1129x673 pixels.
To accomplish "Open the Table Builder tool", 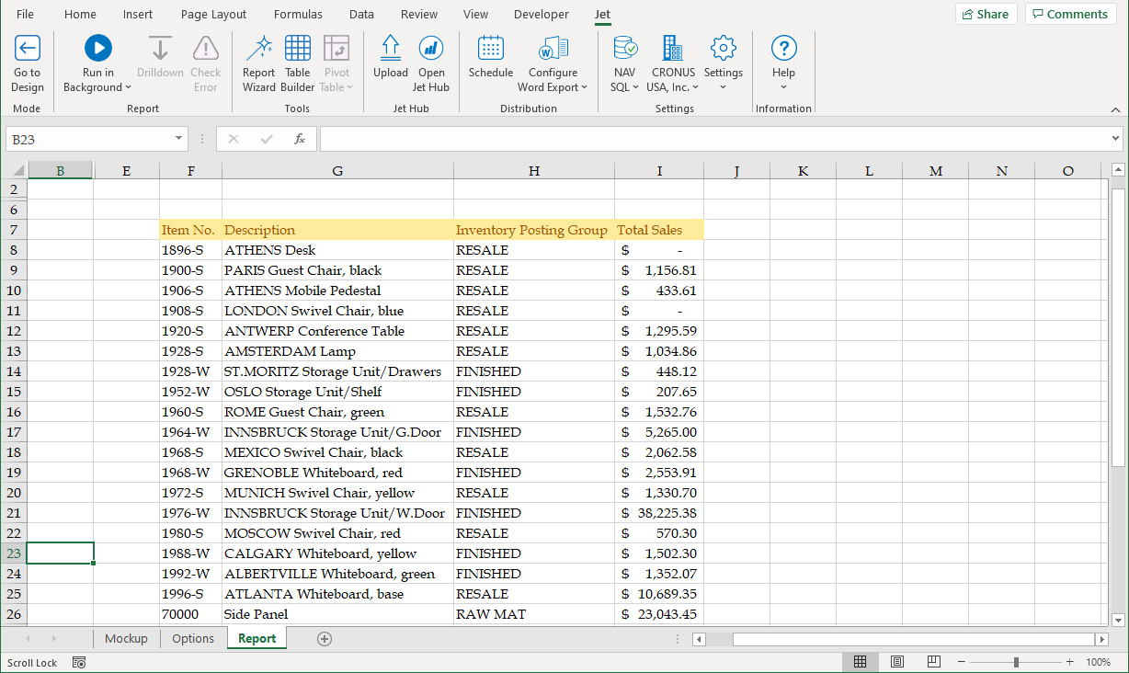I will pos(297,48).
